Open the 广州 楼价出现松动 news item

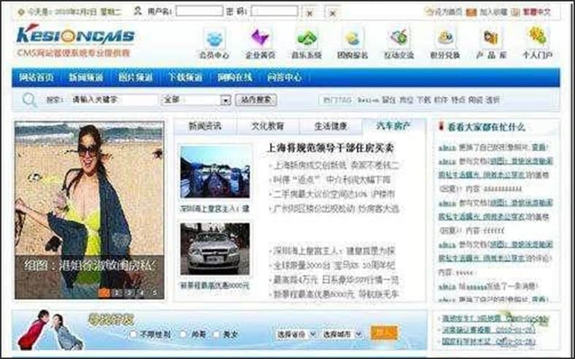[x=336, y=209]
